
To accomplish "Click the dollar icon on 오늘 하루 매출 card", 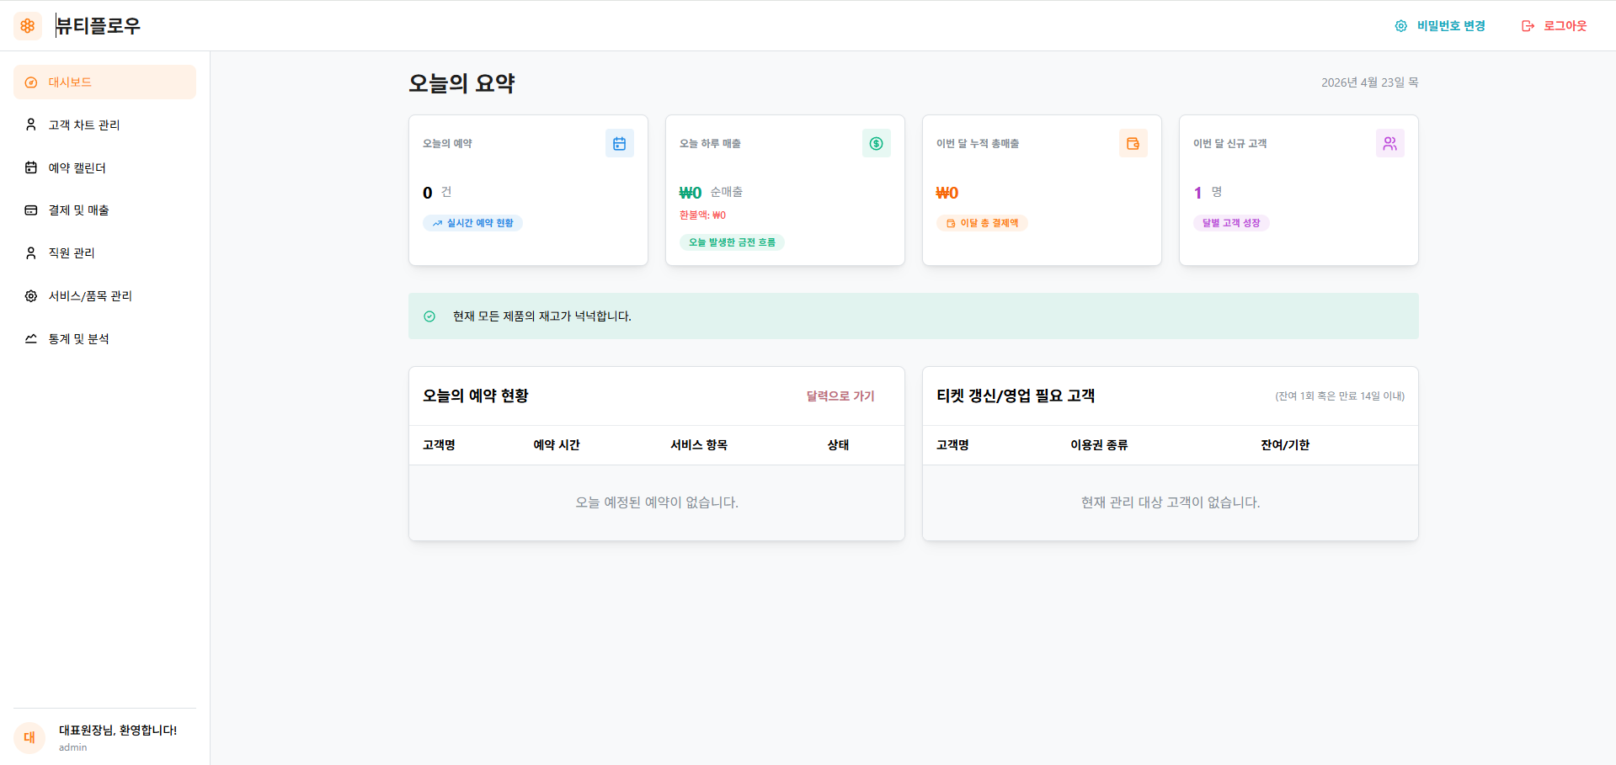I will (876, 144).
